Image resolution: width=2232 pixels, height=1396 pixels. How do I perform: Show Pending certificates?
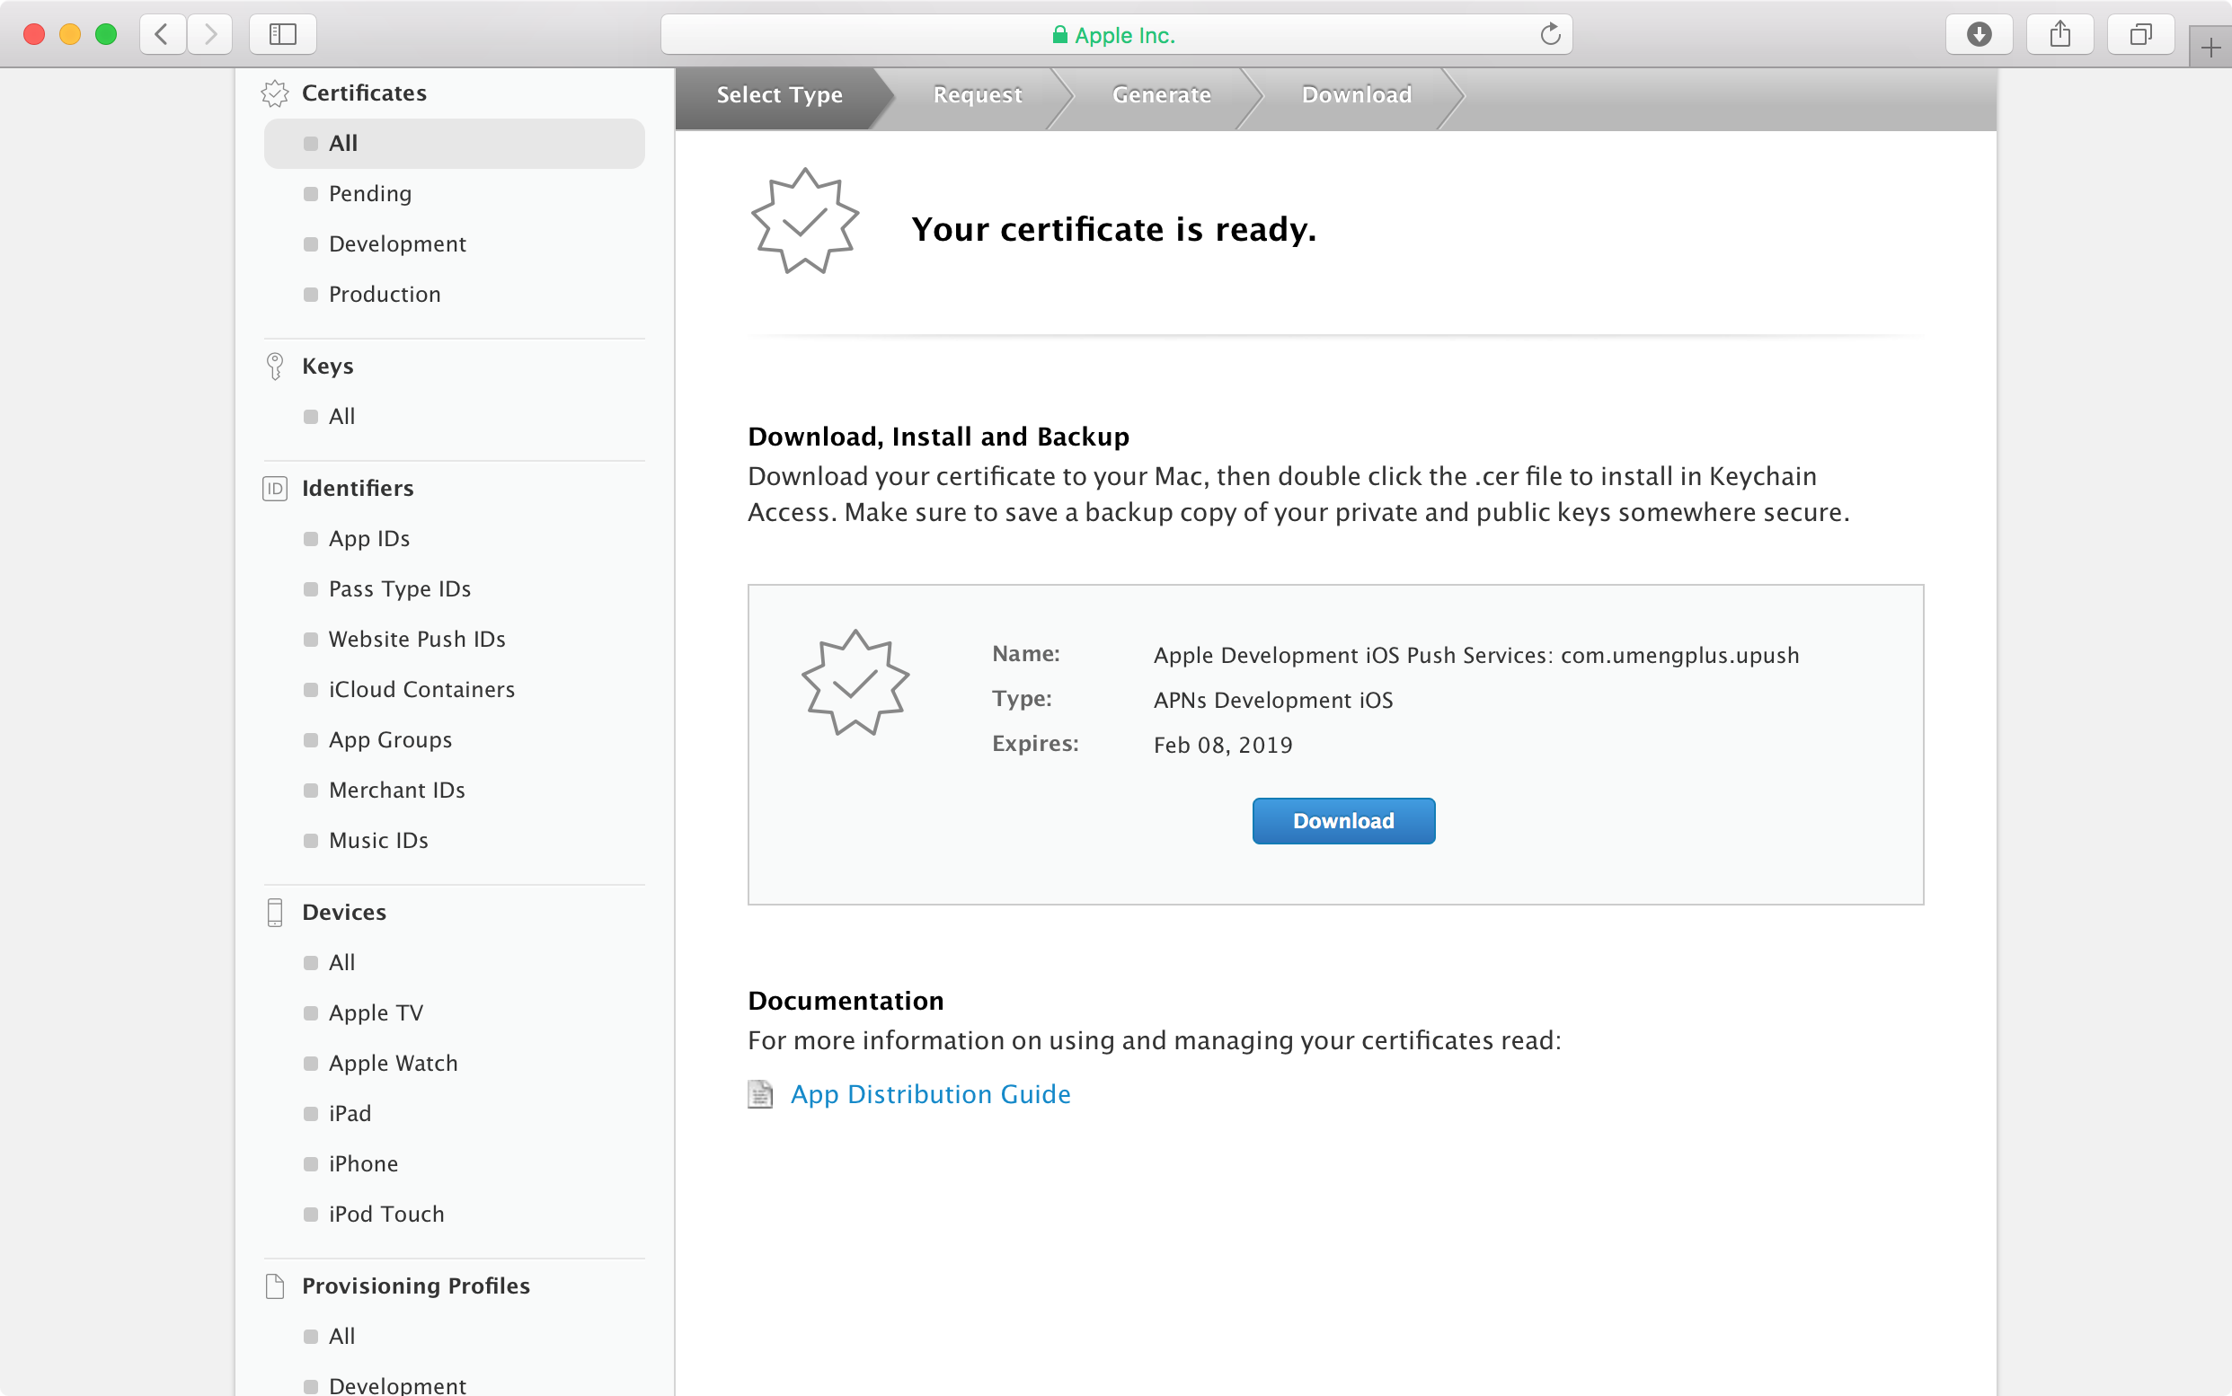pyautogui.click(x=370, y=194)
